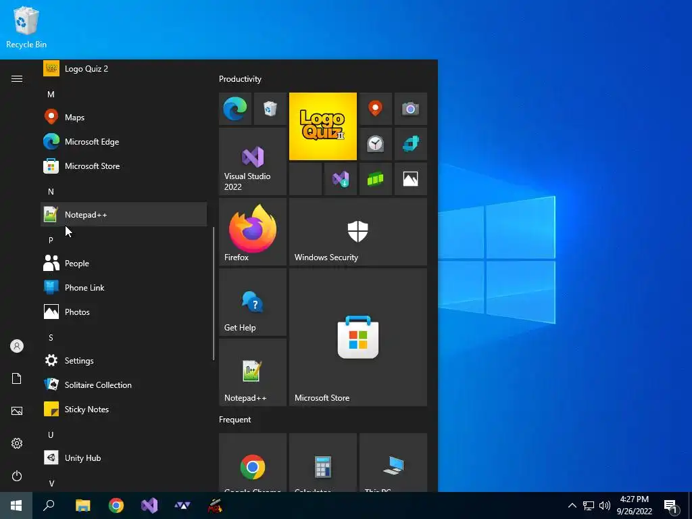Click the Frequent group title
This screenshot has height=519, width=692.
(234, 420)
